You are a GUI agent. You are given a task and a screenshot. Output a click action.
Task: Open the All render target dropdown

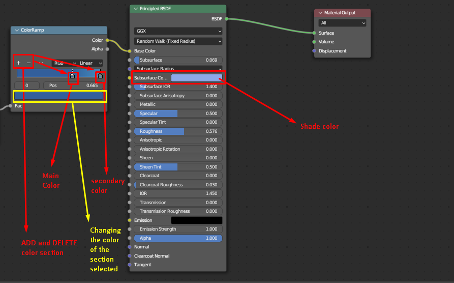(342, 23)
